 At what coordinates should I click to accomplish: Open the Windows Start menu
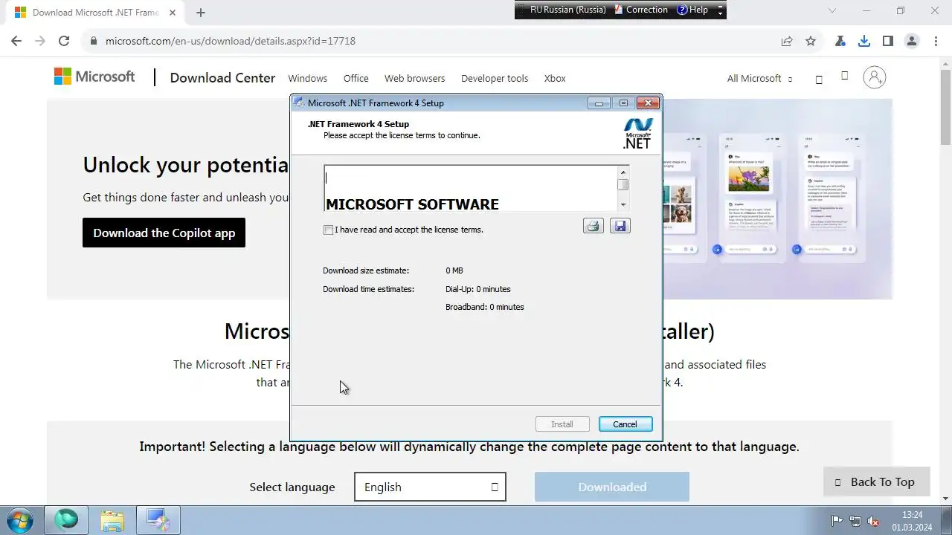point(20,520)
